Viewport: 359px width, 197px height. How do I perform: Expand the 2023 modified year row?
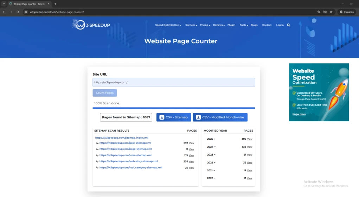pos(211,155)
